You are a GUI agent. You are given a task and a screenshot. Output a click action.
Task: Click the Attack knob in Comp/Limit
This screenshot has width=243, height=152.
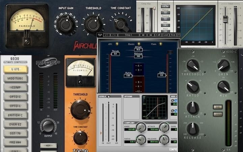[x=164, y=127]
